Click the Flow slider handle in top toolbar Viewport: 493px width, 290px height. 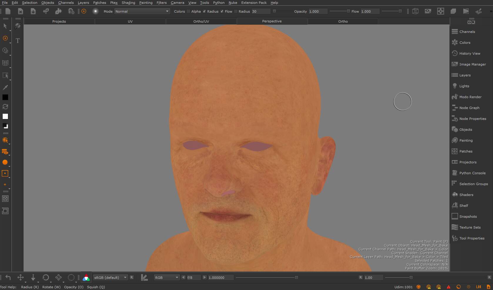point(400,11)
